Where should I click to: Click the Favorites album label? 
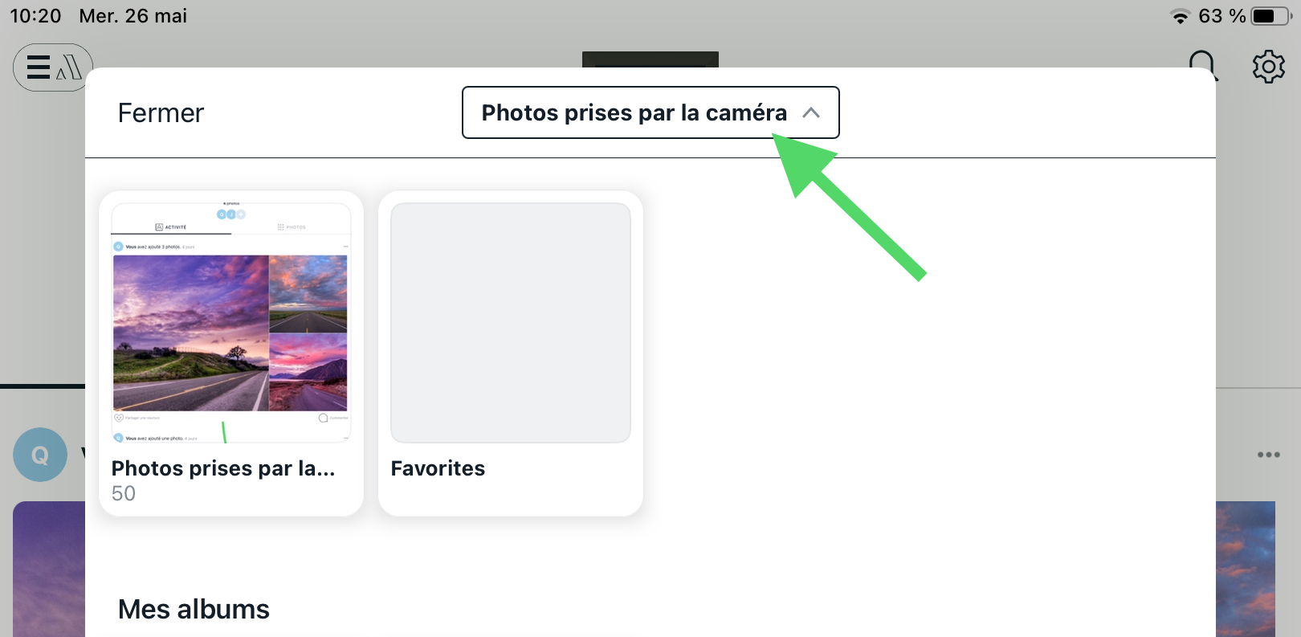pyautogui.click(x=438, y=468)
